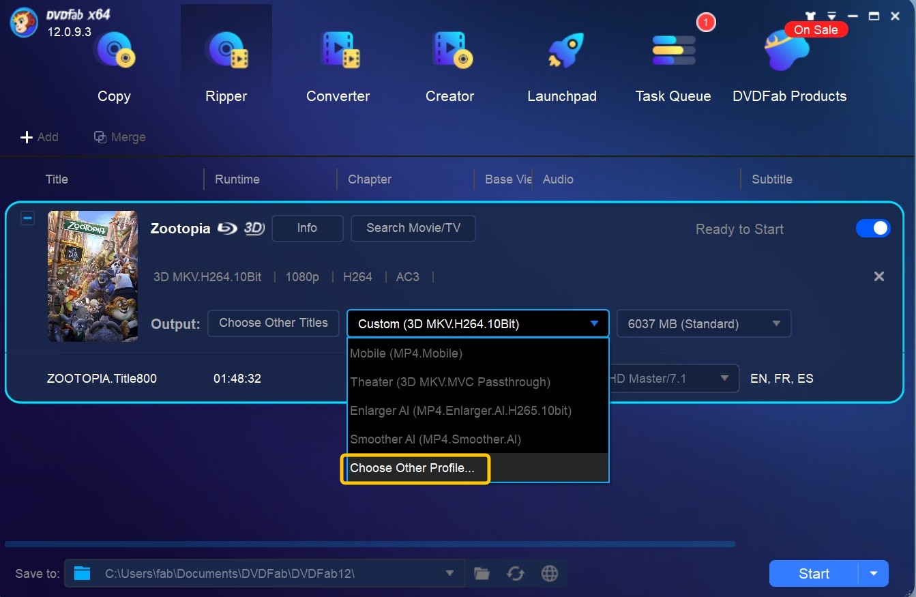This screenshot has height=597, width=916.
Task: Click the horizontal scrollbar below task list
Action: coord(368,544)
